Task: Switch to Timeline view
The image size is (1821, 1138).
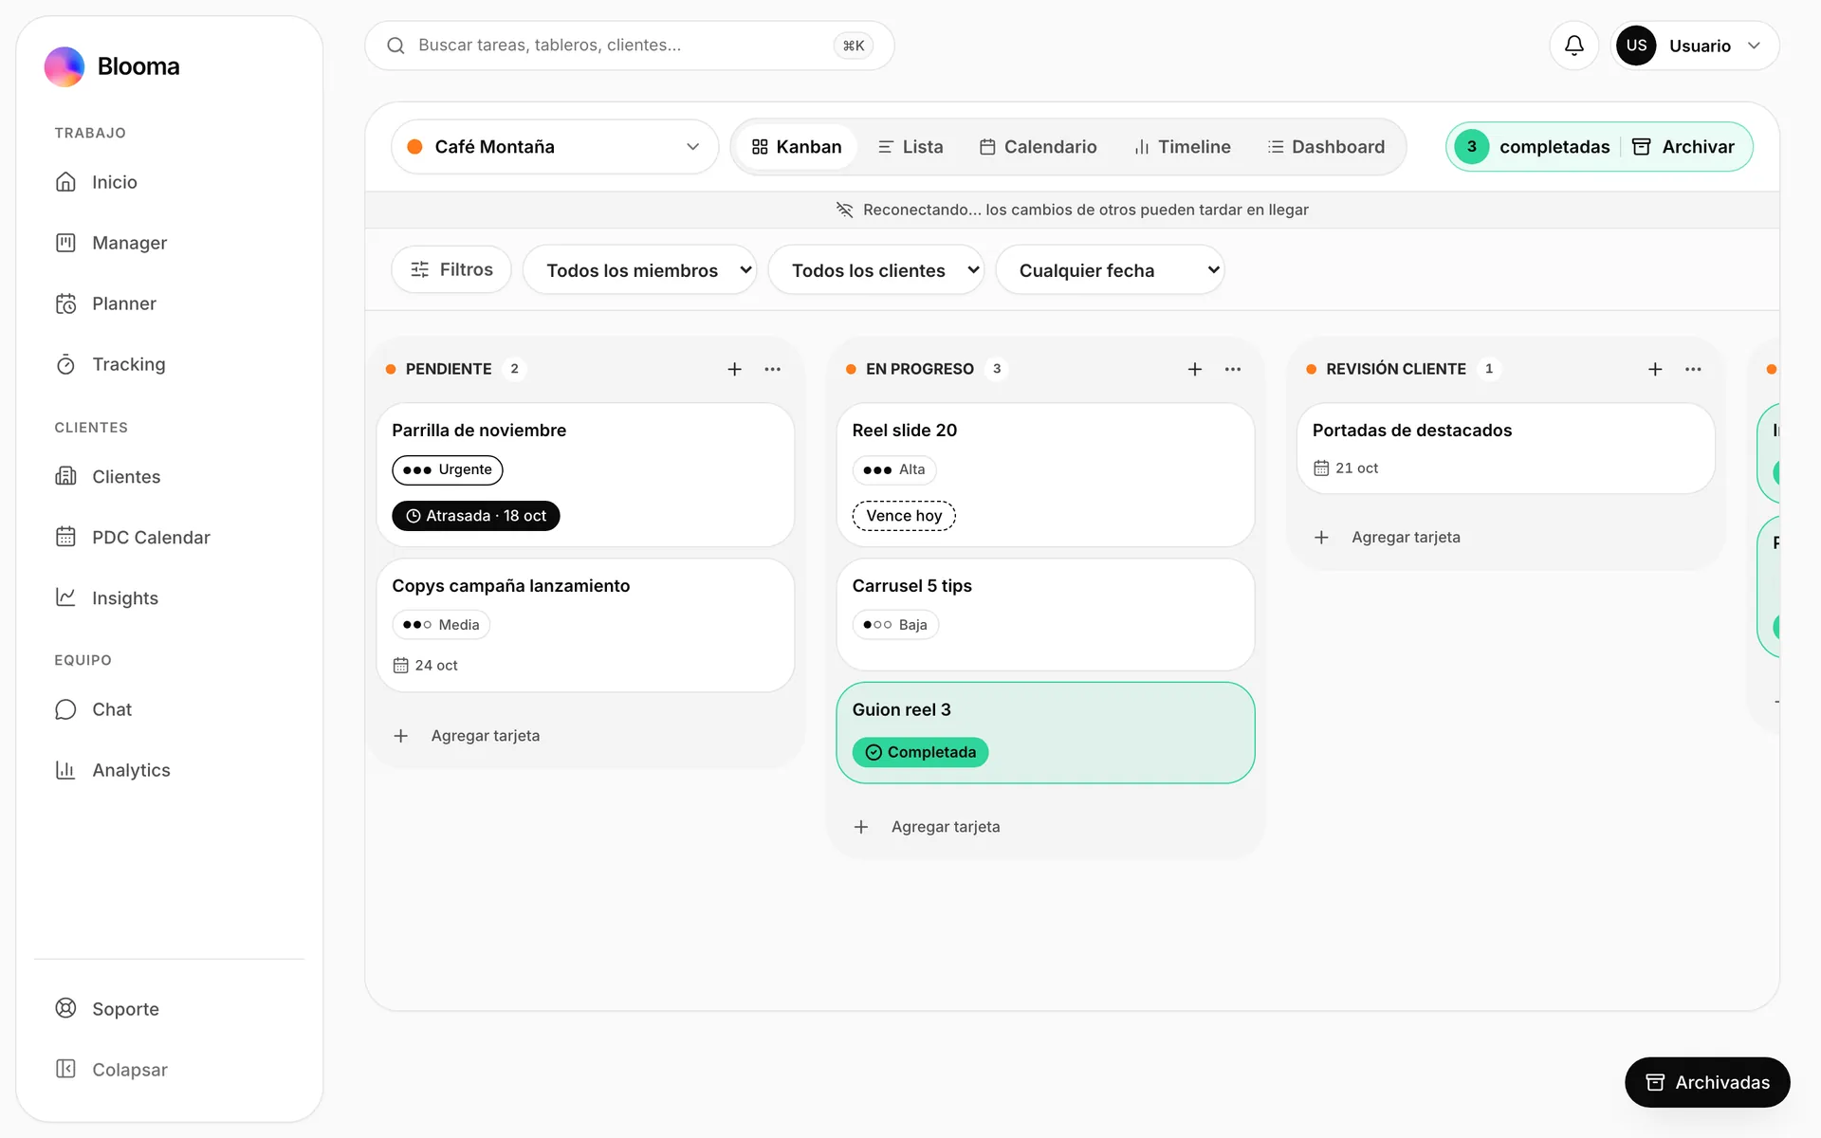Action: coord(1183,147)
